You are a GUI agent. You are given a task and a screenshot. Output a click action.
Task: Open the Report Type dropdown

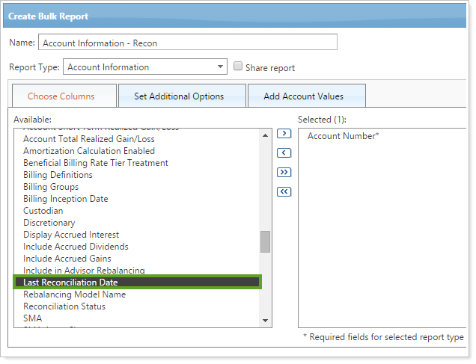point(144,67)
